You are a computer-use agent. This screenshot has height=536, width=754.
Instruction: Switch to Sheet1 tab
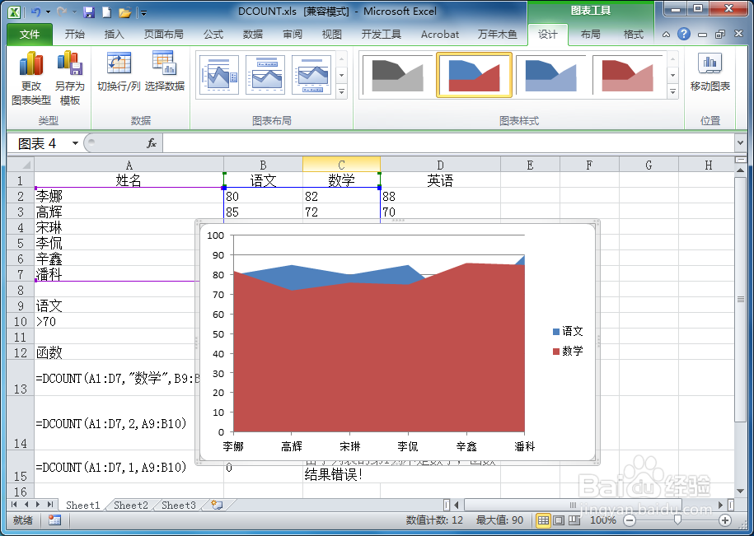point(82,506)
